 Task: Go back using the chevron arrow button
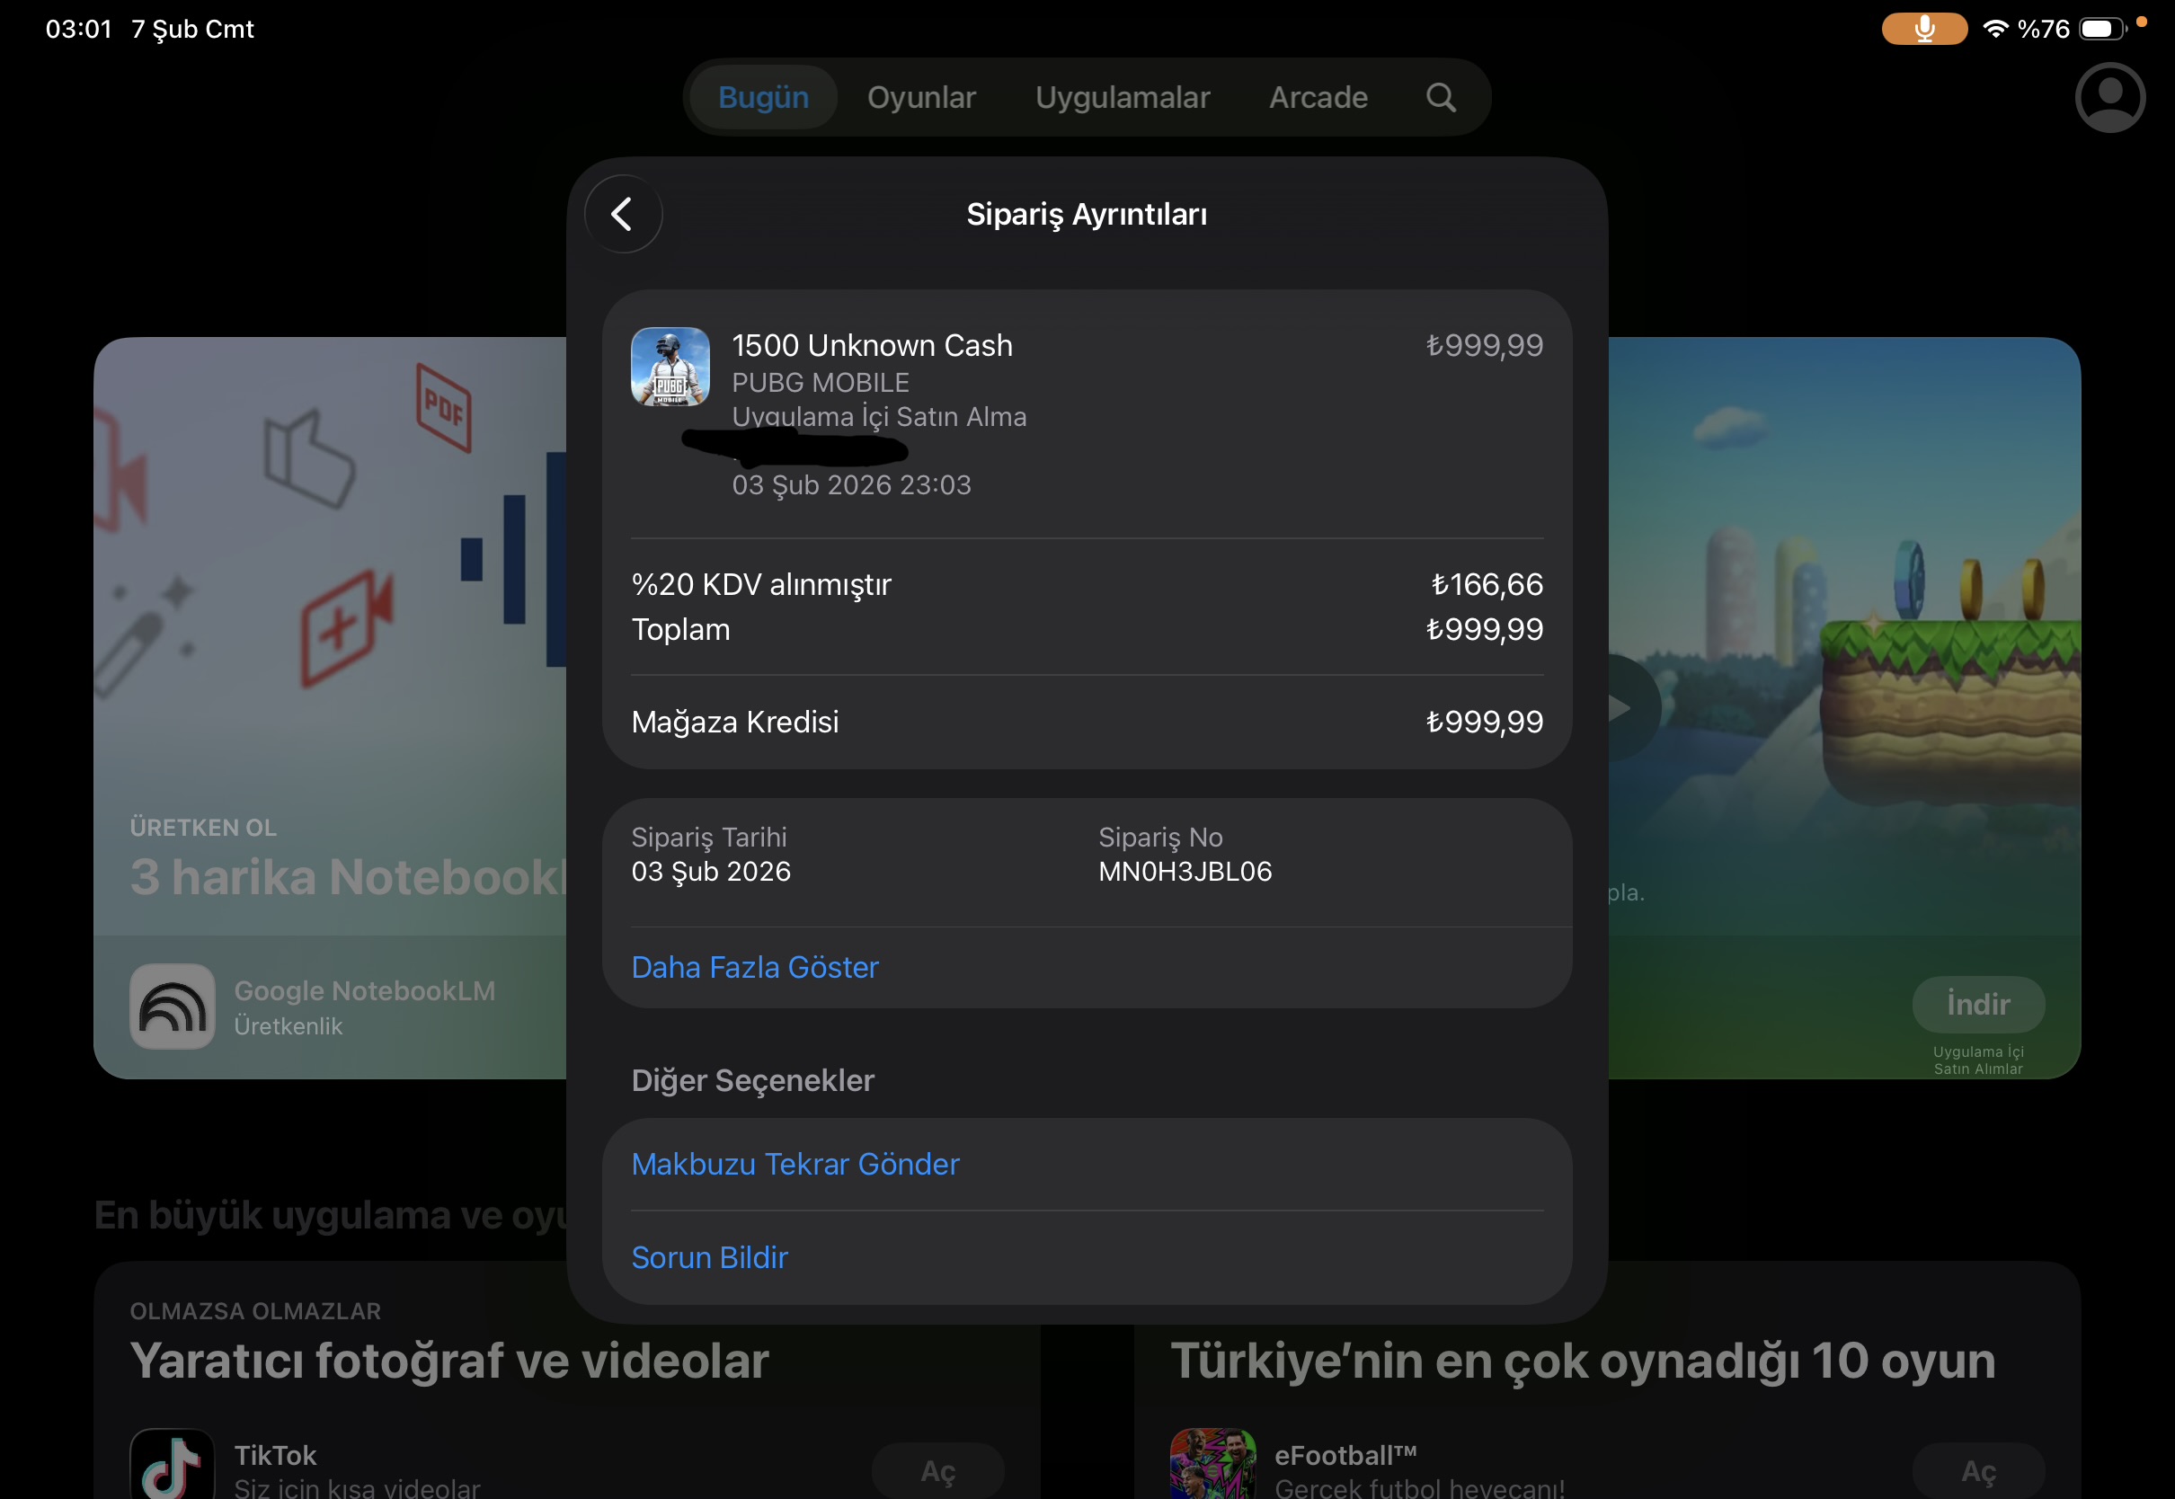[x=623, y=214]
